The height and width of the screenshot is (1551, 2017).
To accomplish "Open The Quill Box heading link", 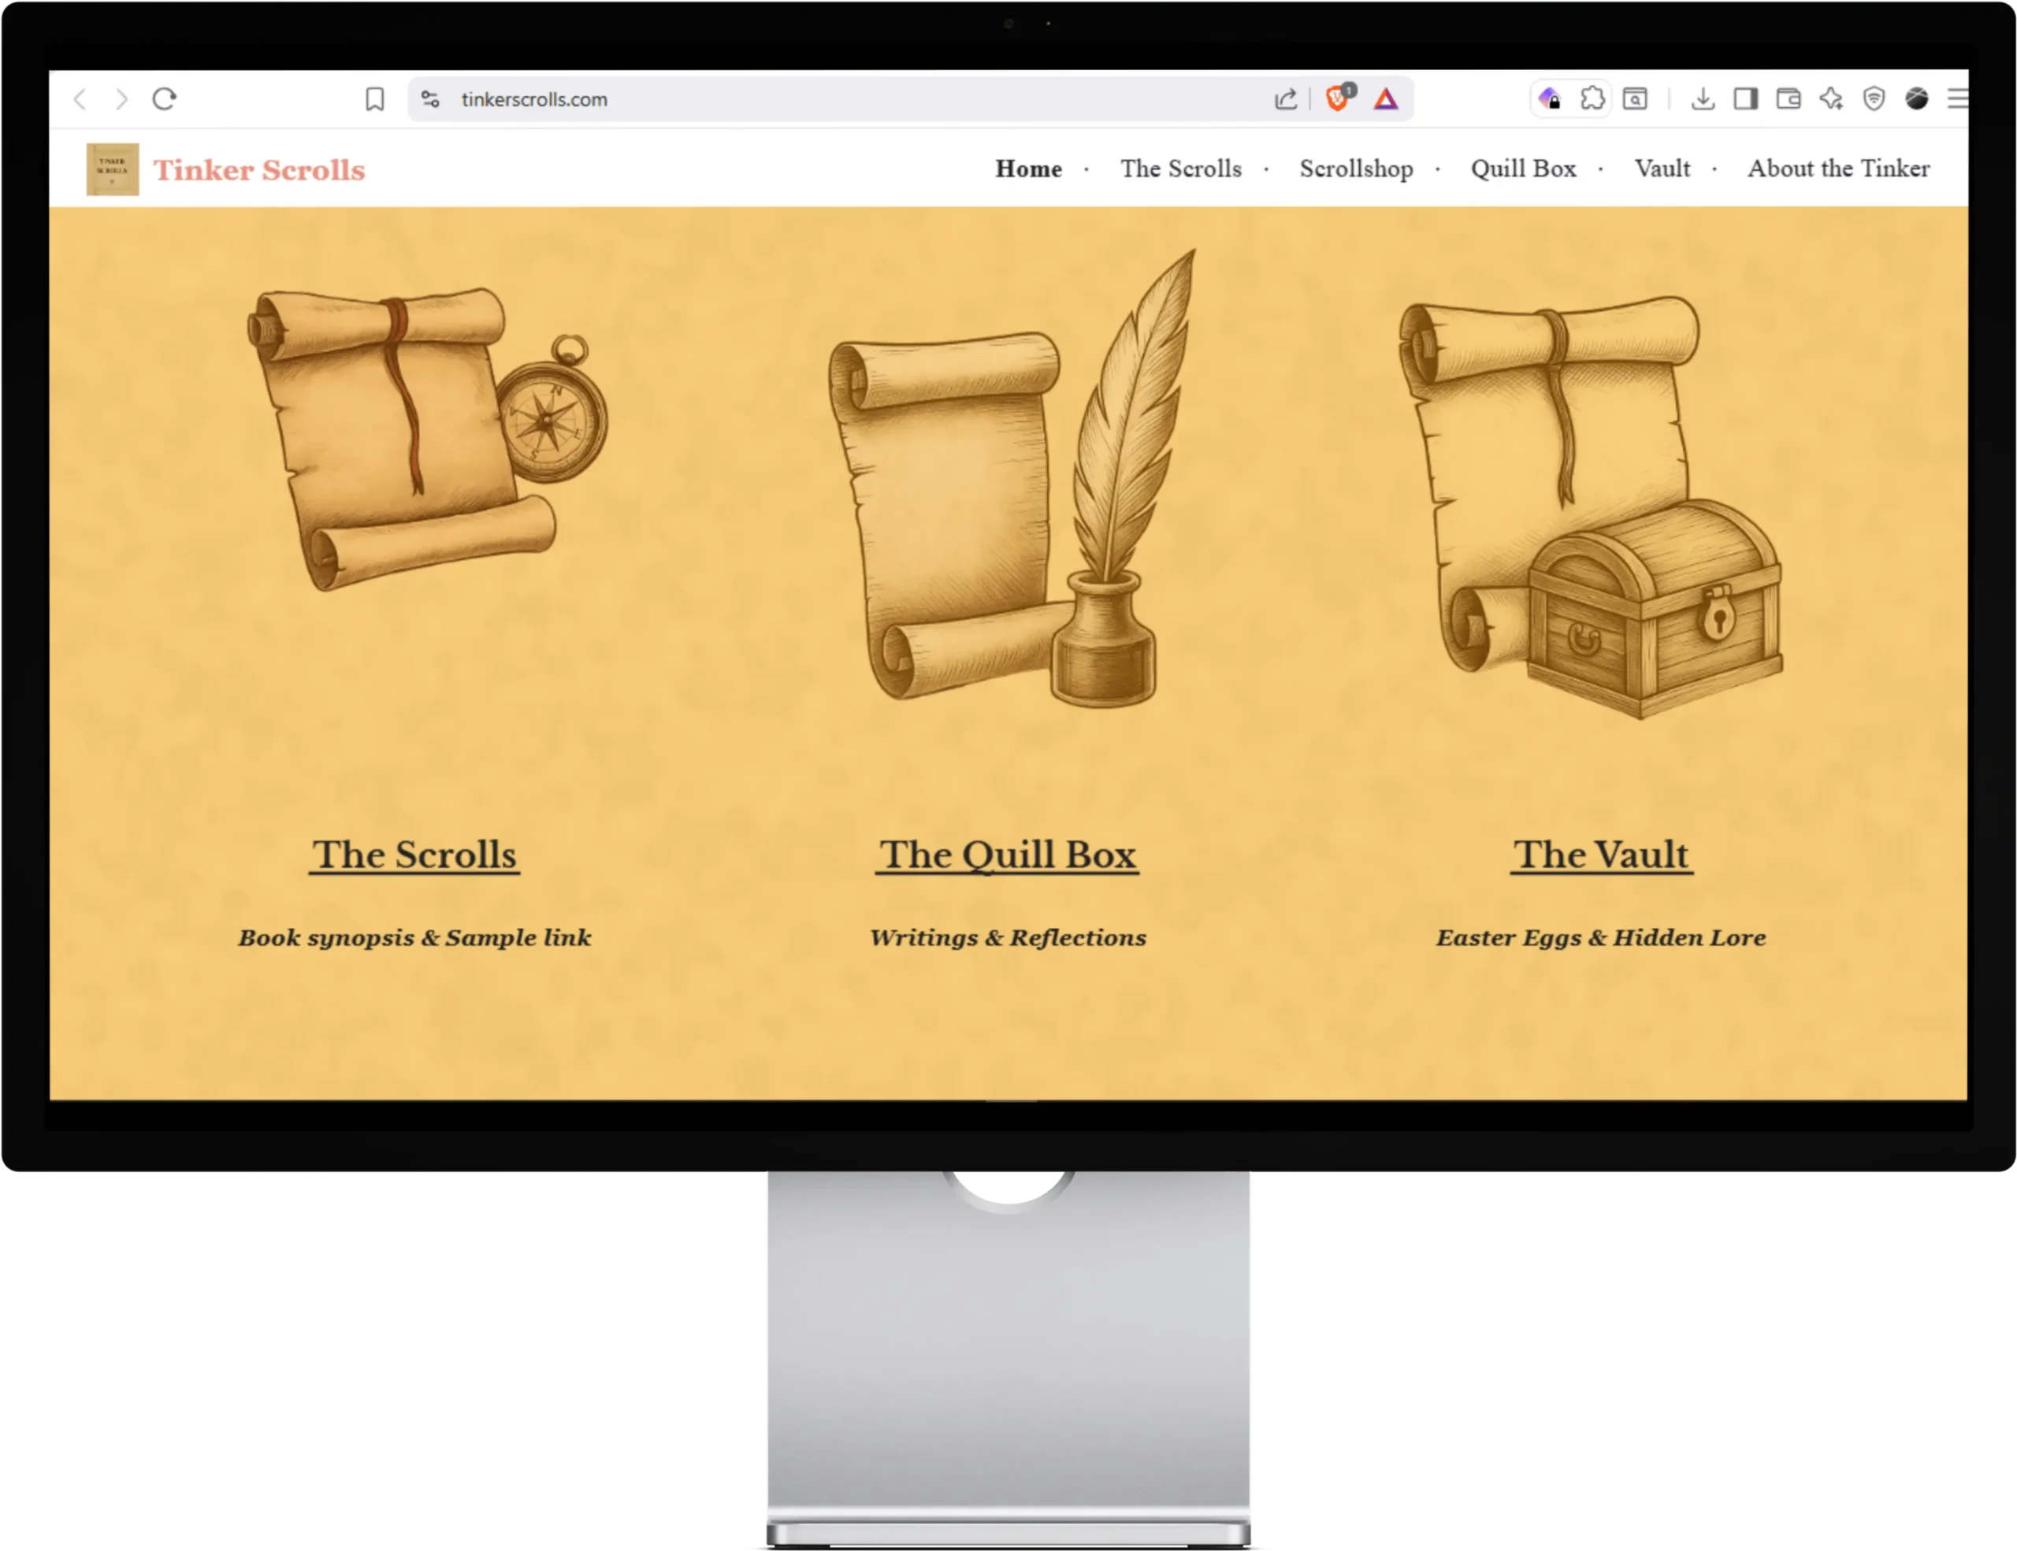I will [1007, 855].
